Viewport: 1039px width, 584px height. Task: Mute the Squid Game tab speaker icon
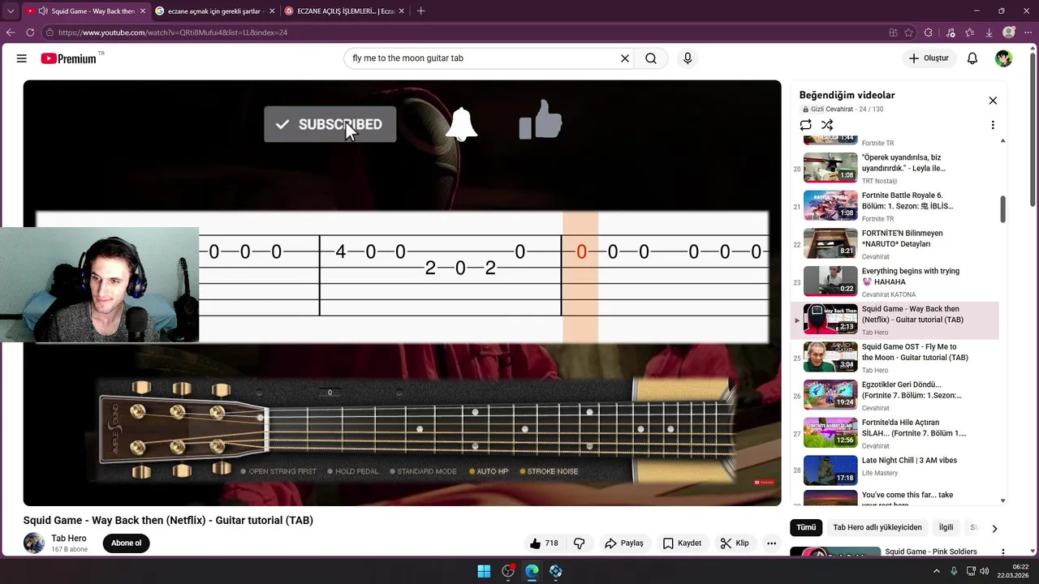click(42, 11)
